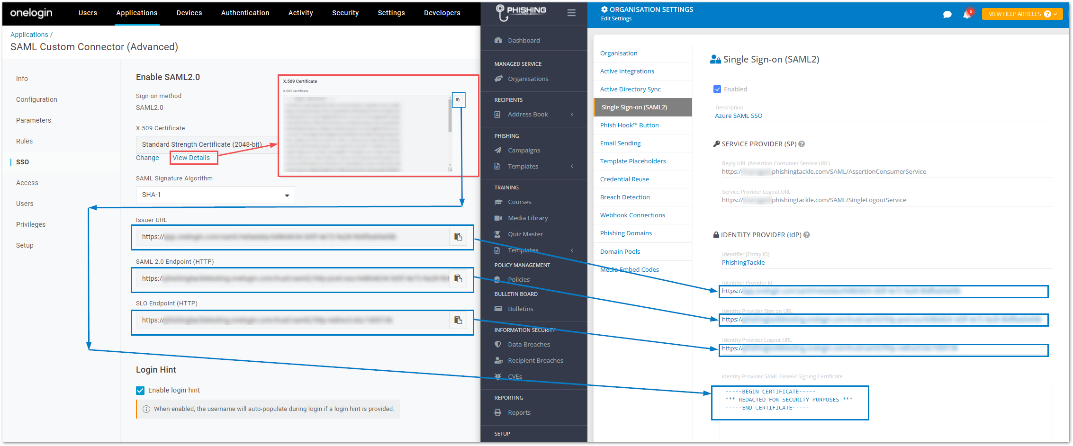Viewport: 1073px width, 446px height.
Task: Click the OneLogin logo
Action: pyautogui.click(x=31, y=13)
